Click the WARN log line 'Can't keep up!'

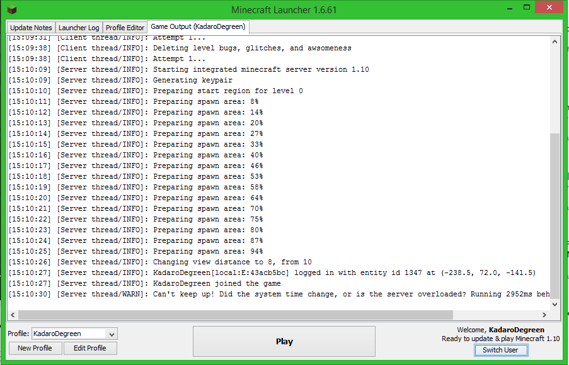coord(279,294)
